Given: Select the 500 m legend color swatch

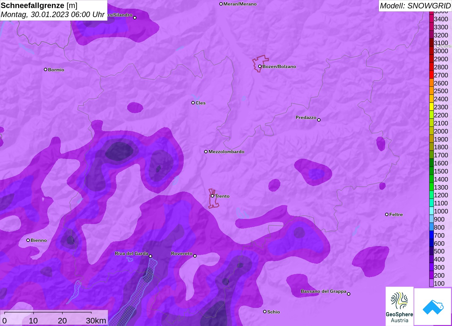Looking at the screenshot, I should pyautogui.click(x=431, y=251).
